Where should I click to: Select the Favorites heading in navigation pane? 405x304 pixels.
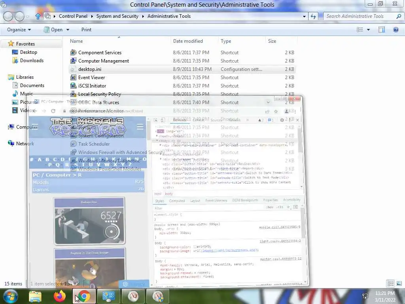pyautogui.click(x=25, y=44)
